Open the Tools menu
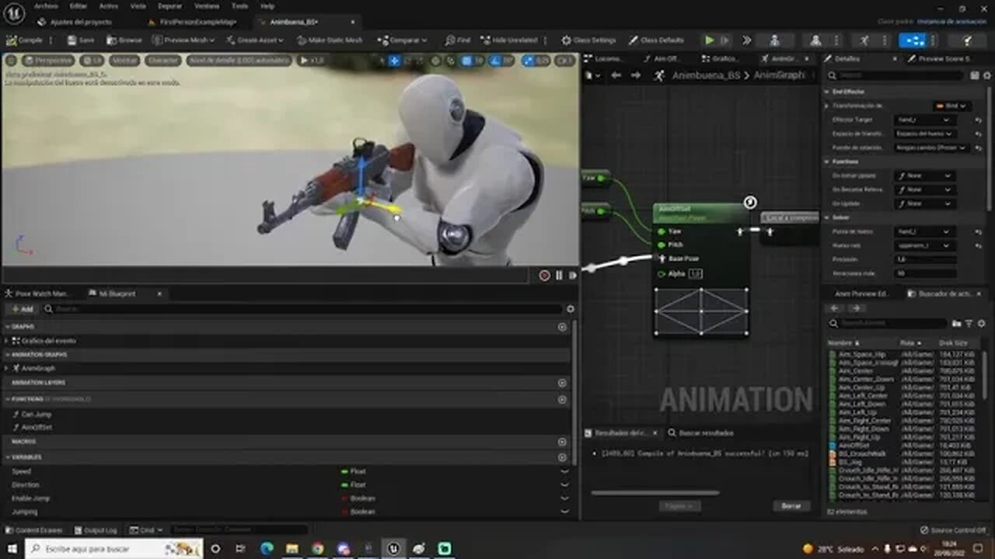The image size is (995, 559). [240, 5]
